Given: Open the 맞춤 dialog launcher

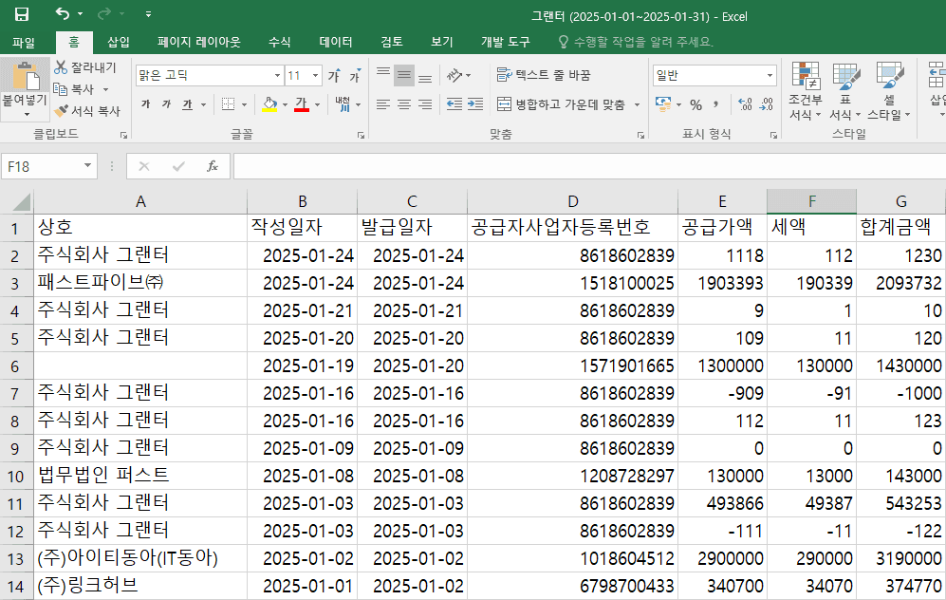Looking at the screenshot, I should coord(640,135).
